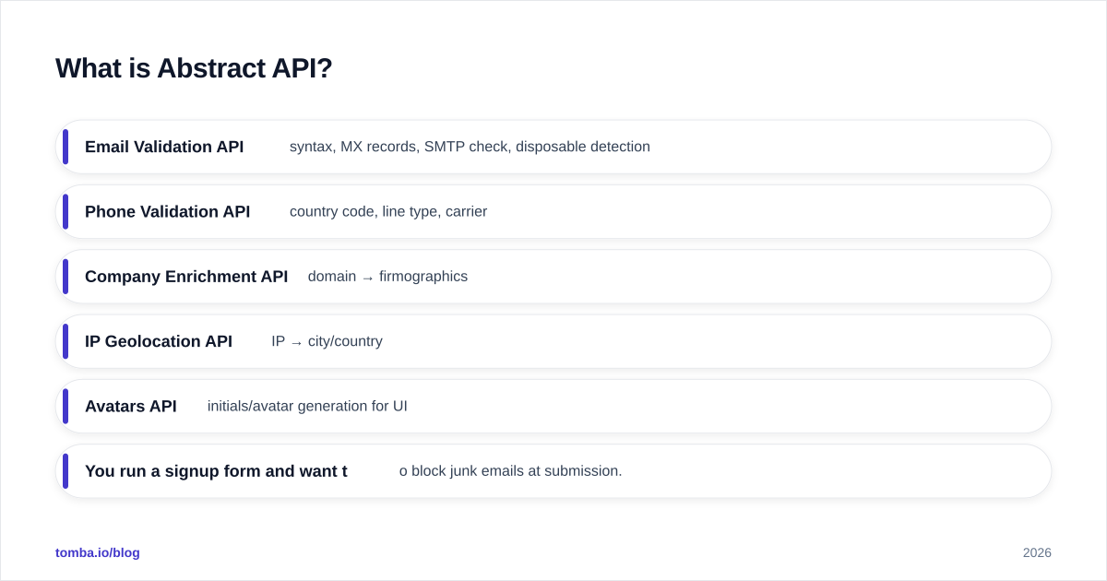The image size is (1107, 581).
Task: Click 'syntax, MX records, SMTP check, disposable detection'
Action: 470,147
